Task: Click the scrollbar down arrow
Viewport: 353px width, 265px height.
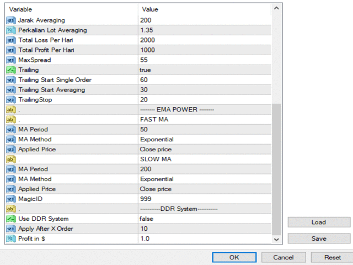Action: [x=276, y=239]
